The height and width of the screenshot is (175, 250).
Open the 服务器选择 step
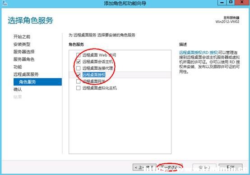pyautogui.click(x=24, y=52)
